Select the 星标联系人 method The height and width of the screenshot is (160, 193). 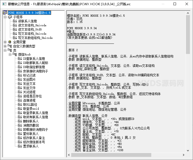coord(31,134)
